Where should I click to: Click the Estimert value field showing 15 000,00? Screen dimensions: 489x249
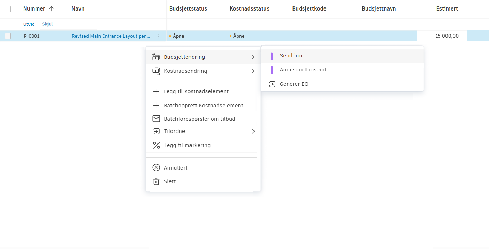point(442,36)
